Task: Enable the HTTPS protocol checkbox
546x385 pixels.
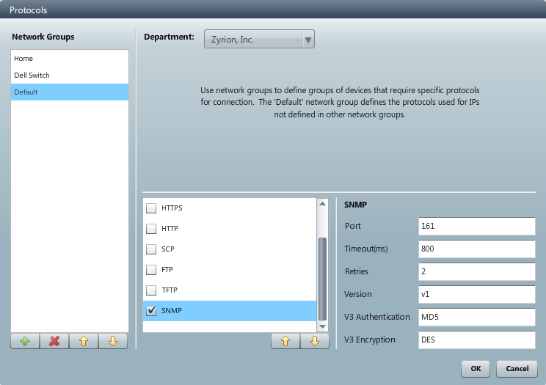Action: (151, 208)
